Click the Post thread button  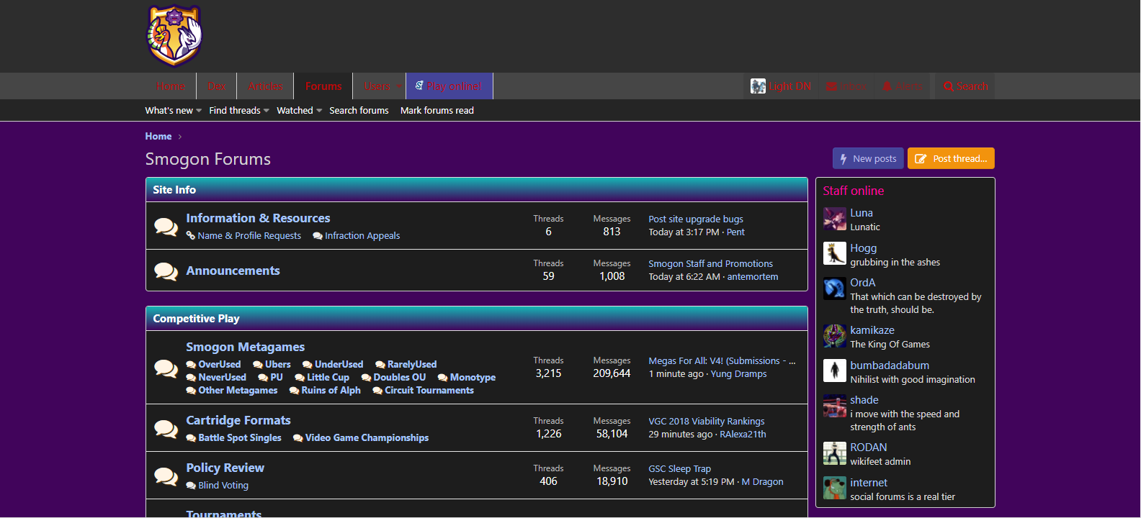click(951, 158)
